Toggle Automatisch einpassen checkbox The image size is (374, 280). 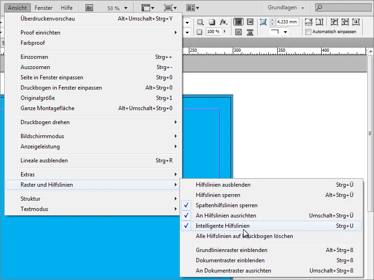309,32
